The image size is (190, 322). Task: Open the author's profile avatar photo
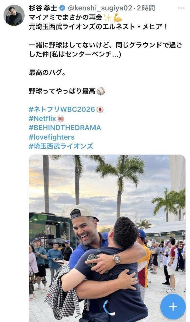pos(14,16)
